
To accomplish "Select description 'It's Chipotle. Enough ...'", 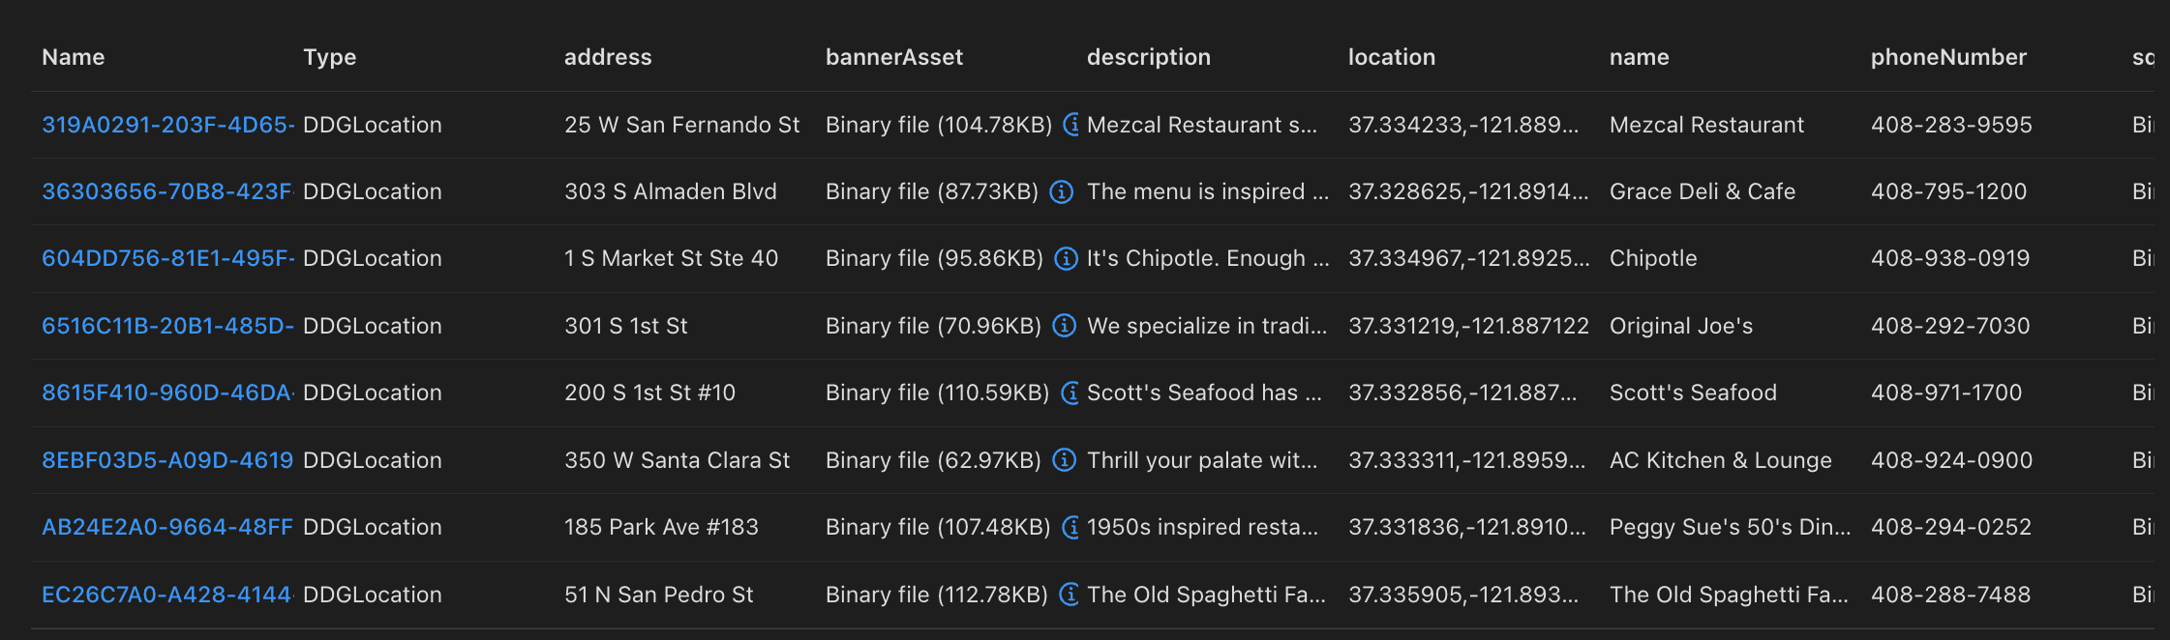I will [x=1208, y=258].
